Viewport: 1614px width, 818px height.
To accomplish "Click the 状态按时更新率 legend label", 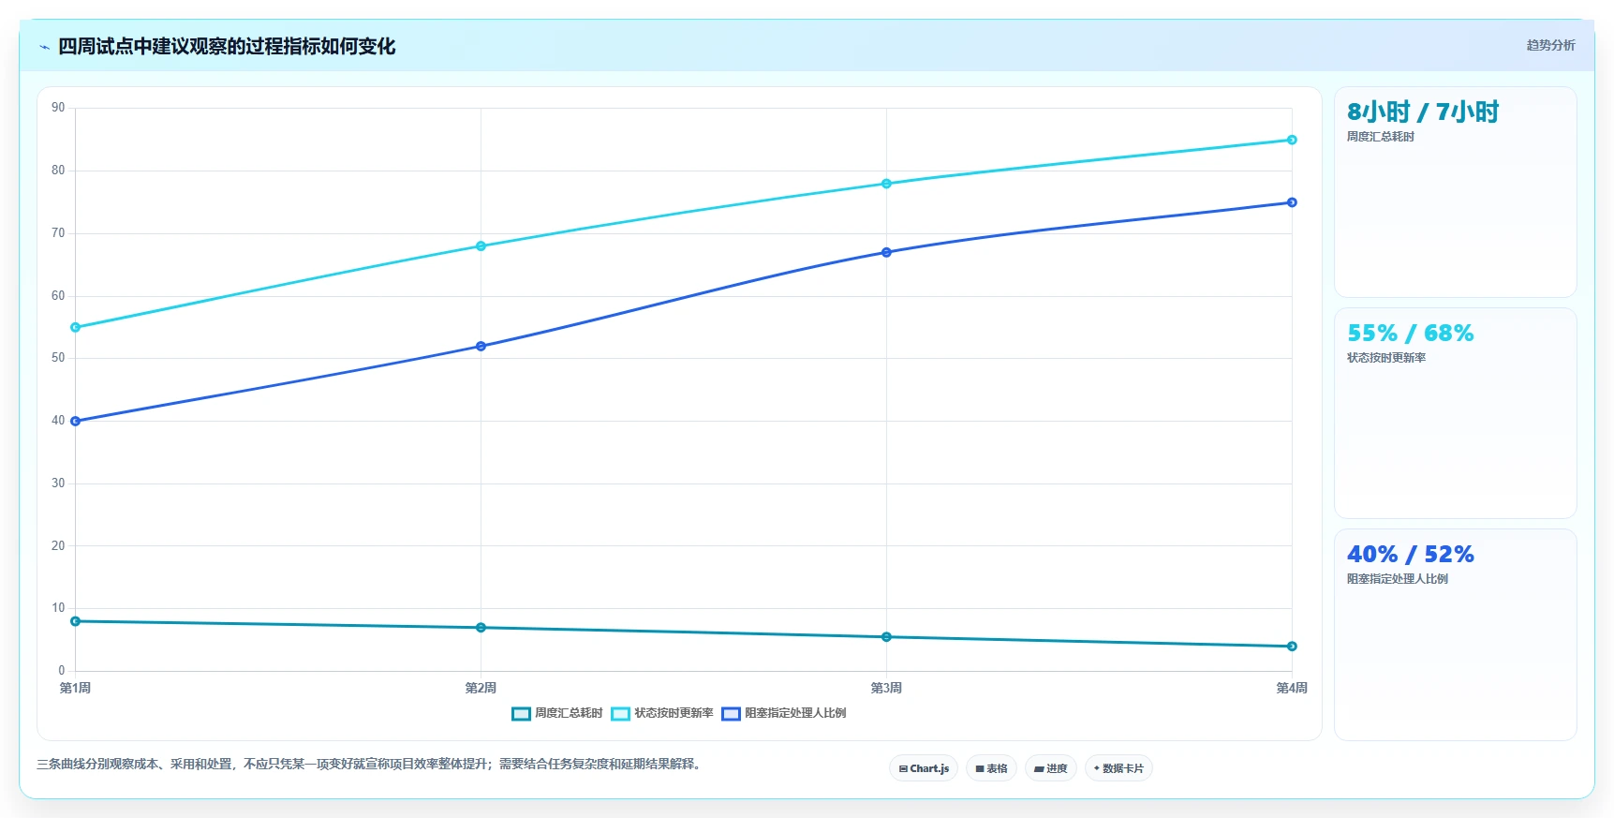I will coord(674,713).
